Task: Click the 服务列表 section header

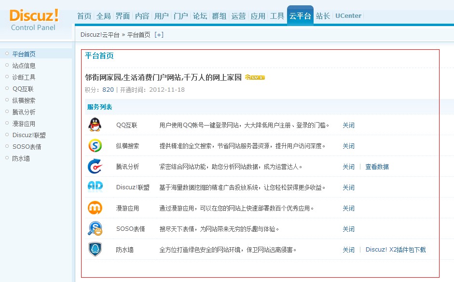Action: (x=99, y=107)
